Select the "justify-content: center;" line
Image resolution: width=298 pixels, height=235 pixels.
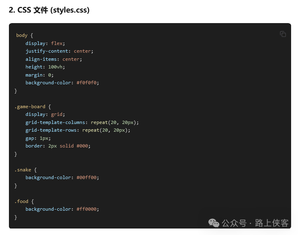pyautogui.click(x=59, y=51)
